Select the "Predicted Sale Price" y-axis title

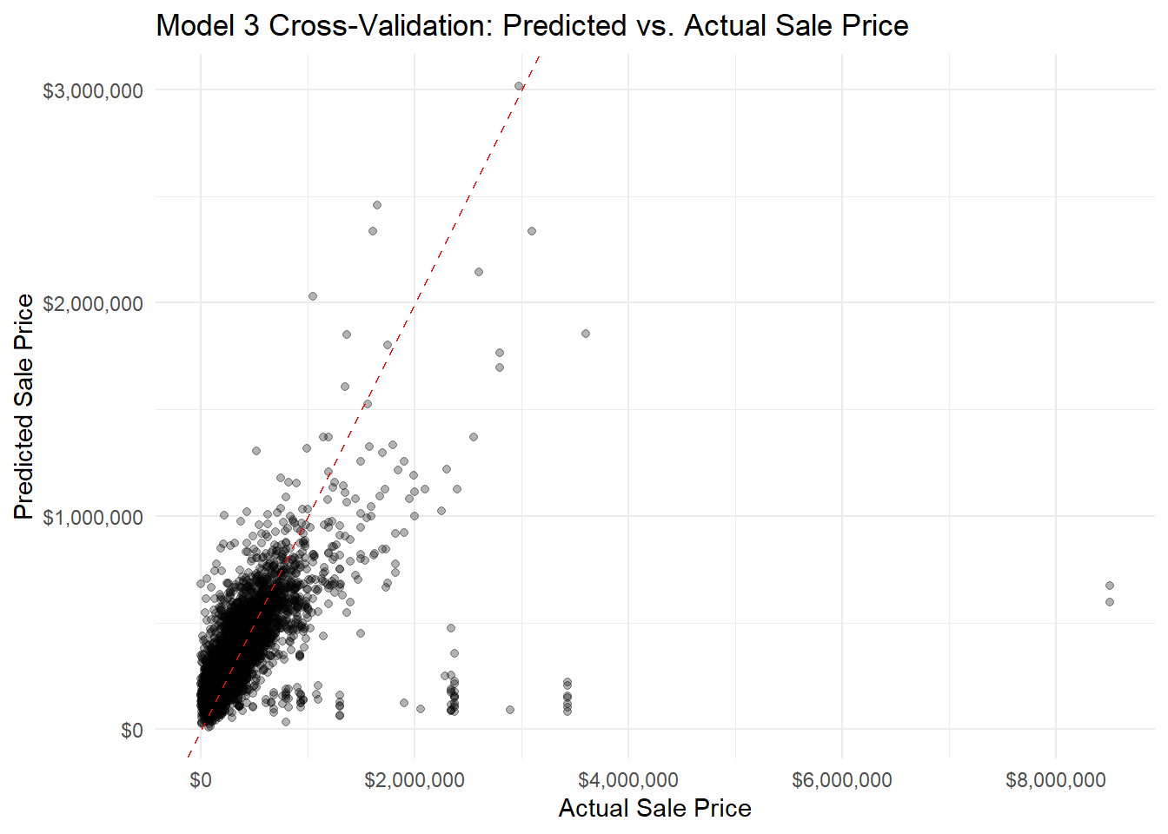[x=24, y=407]
